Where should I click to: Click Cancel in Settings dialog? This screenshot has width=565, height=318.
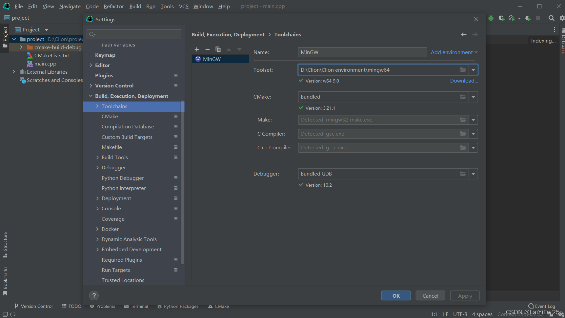pyautogui.click(x=430, y=296)
